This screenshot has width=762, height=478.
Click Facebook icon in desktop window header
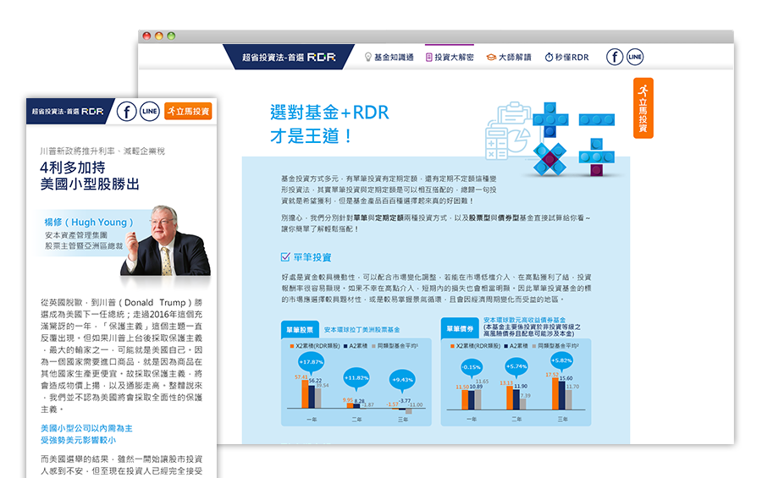(615, 57)
